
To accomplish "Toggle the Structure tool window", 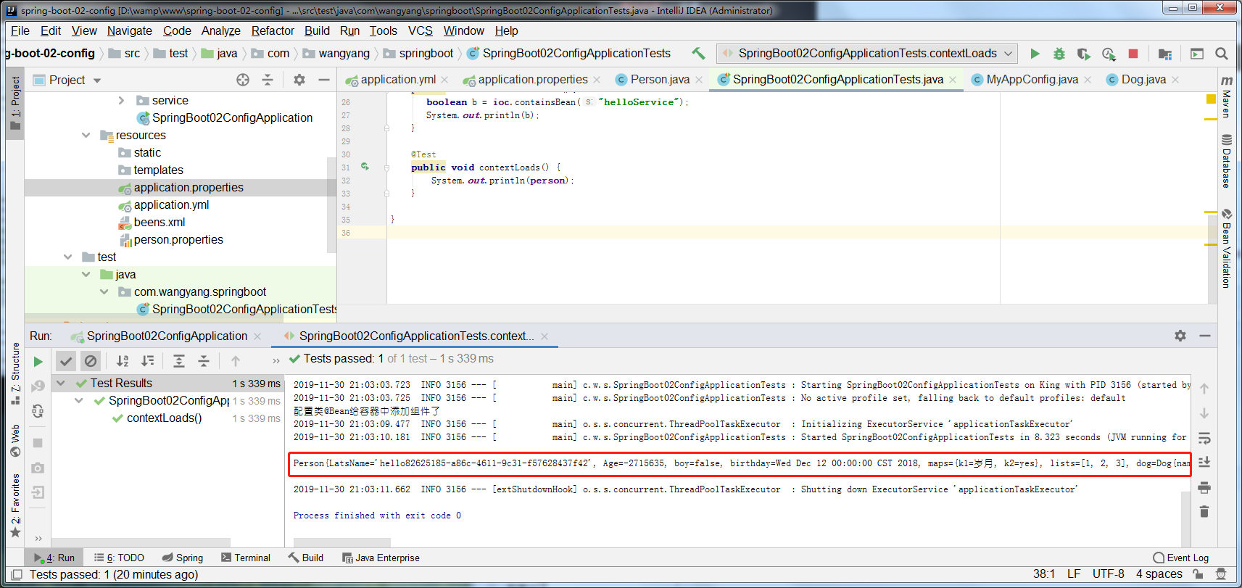I will click(x=15, y=374).
